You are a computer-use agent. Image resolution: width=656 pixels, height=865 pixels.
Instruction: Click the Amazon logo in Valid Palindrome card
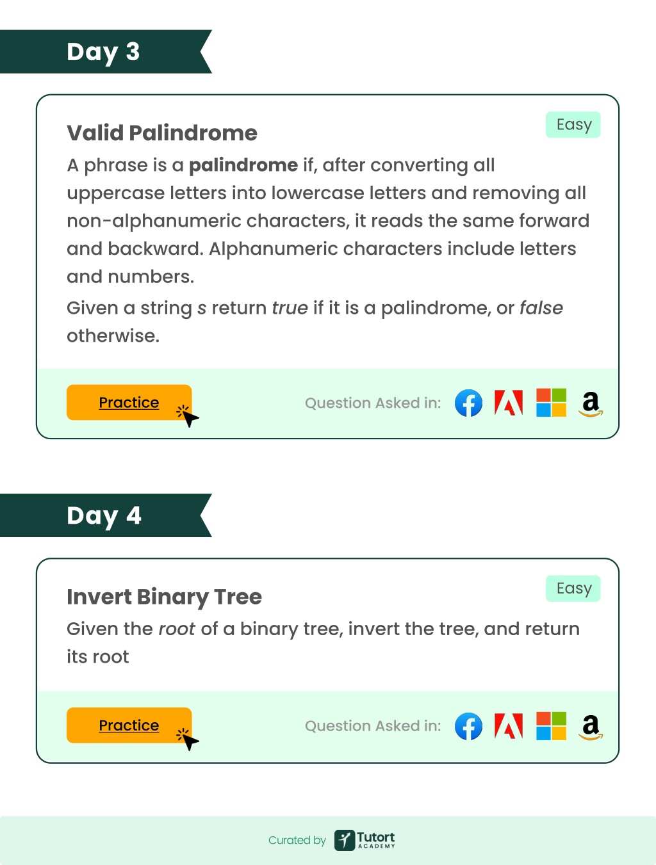point(591,404)
